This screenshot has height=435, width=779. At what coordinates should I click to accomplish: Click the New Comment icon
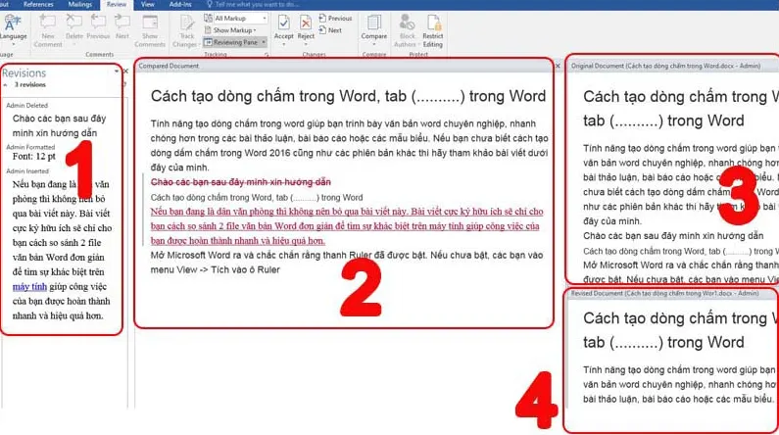(48, 23)
